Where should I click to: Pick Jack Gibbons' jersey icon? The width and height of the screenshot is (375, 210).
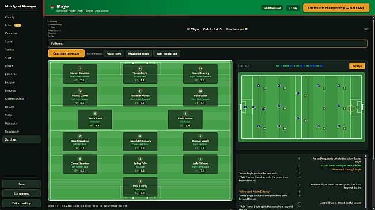coord(200,158)
